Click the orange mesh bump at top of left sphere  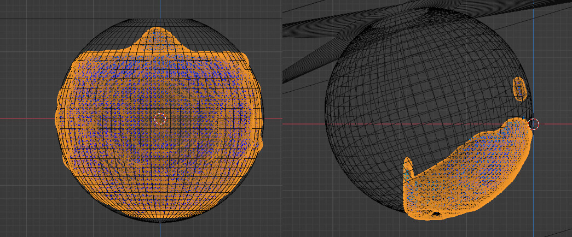[158, 39]
